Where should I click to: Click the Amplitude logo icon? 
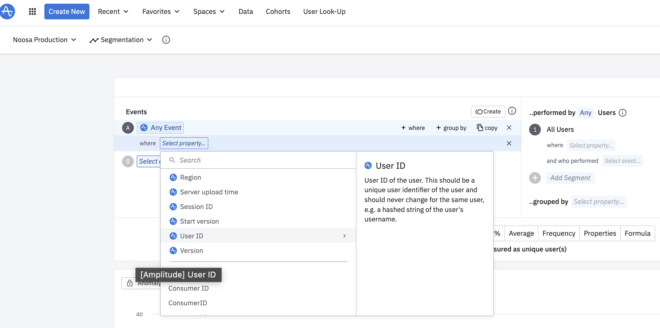(x=7, y=11)
